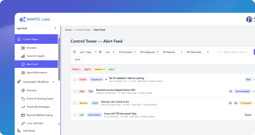Filter by Medium: 1 severity chip
The width and height of the screenshot is (255, 135).
pos(100,69)
